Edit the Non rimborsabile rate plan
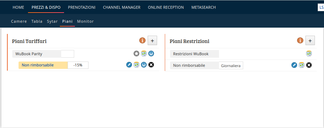 click(129, 65)
